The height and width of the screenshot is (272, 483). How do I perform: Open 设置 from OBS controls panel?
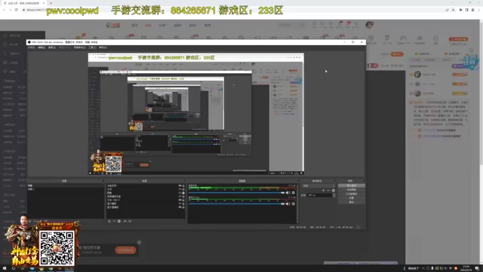351,198
